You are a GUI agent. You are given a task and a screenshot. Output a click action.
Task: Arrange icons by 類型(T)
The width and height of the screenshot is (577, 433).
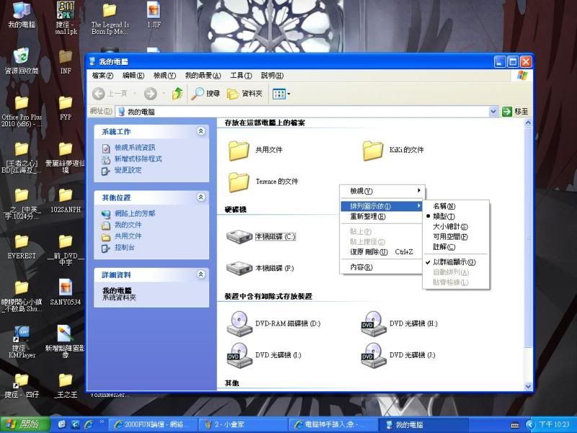click(x=456, y=216)
